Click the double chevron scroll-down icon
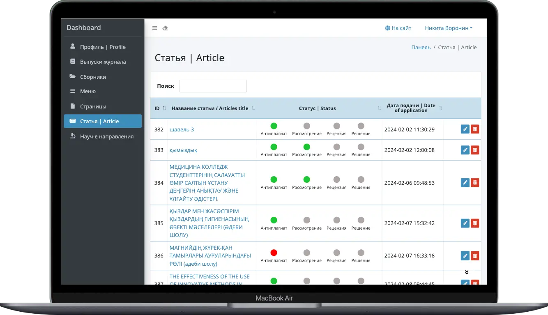 (x=467, y=272)
